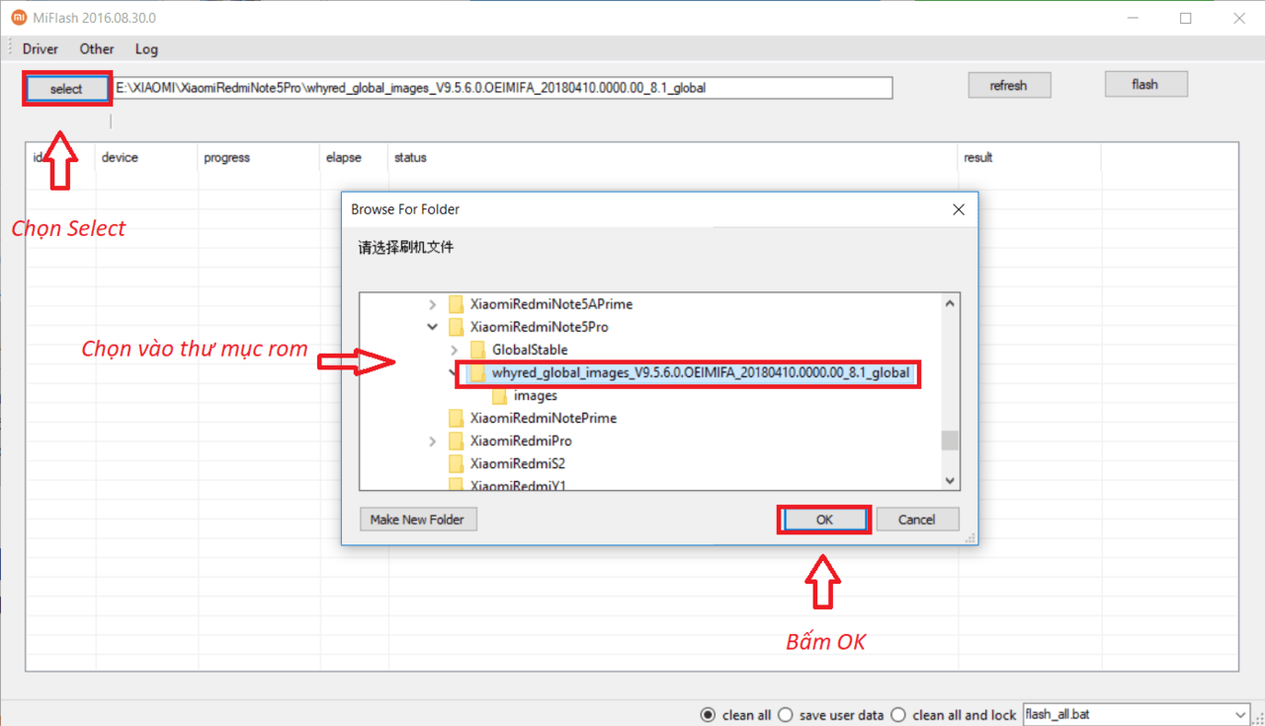Select the XiaomiRedmiPro folder
The image size is (1265, 726).
pos(521,442)
